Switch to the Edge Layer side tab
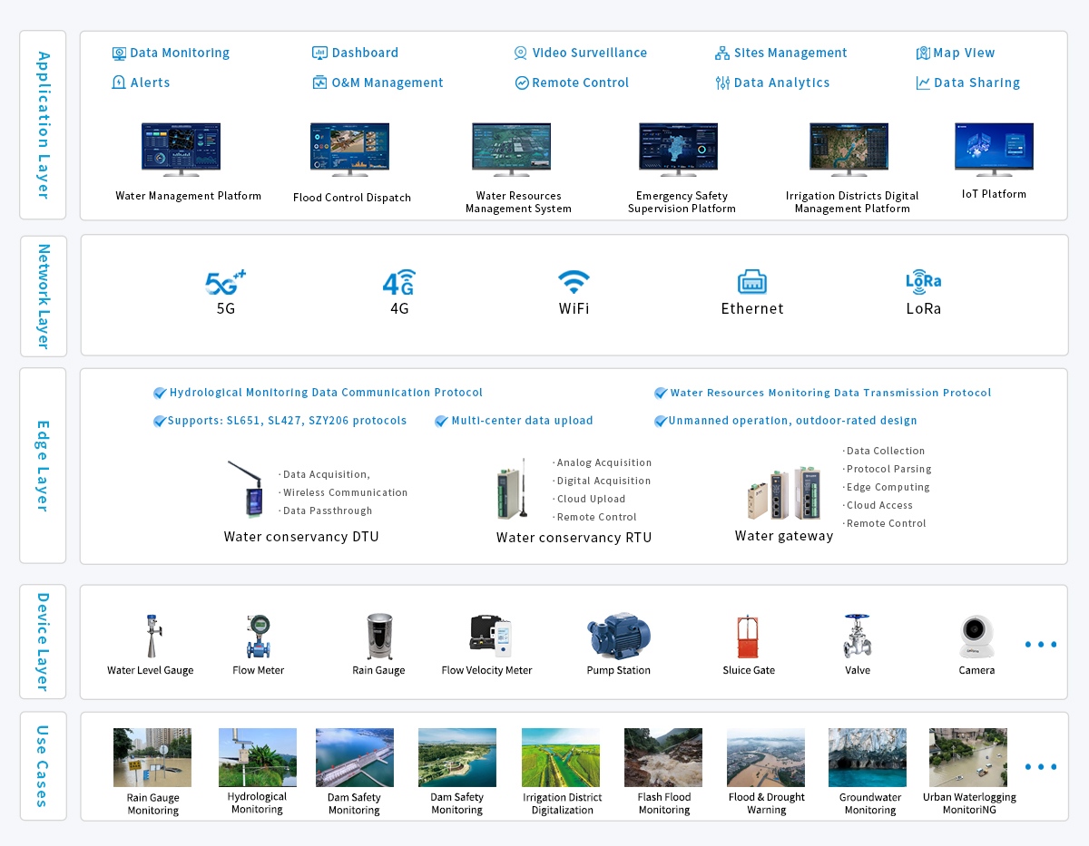Screen dimensions: 1089x846 click(x=43, y=466)
